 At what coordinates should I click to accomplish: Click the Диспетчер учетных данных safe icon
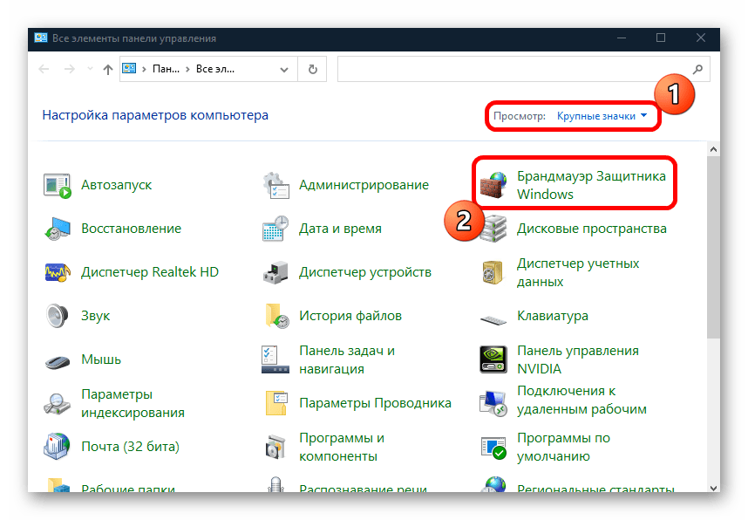[x=493, y=273]
